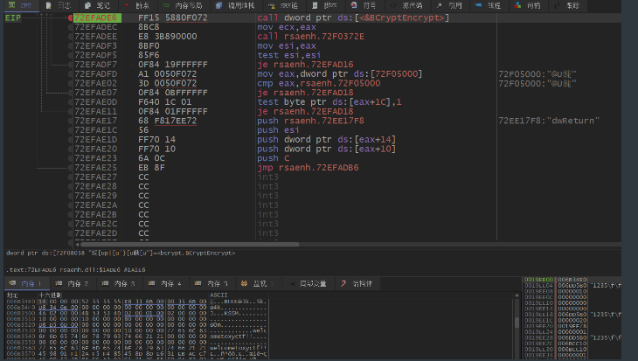Image resolution: width=638 pixels, height=361 pixels.
Task: Open the 日志 (Log) tab
Action: coord(65,5)
